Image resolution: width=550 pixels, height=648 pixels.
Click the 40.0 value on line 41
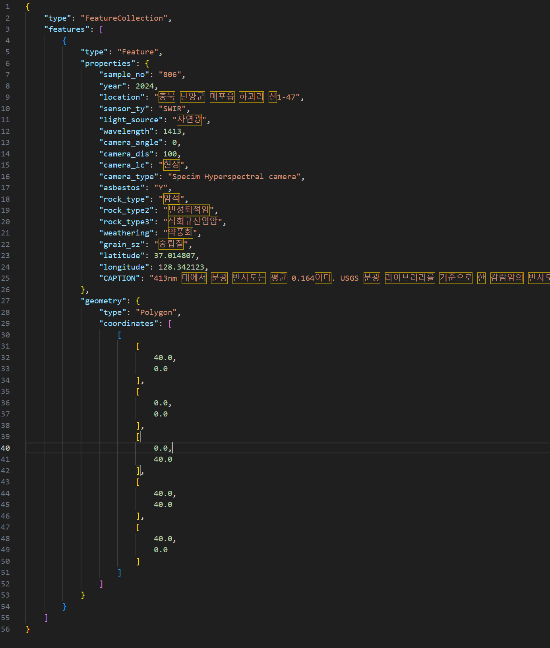[163, 459]
